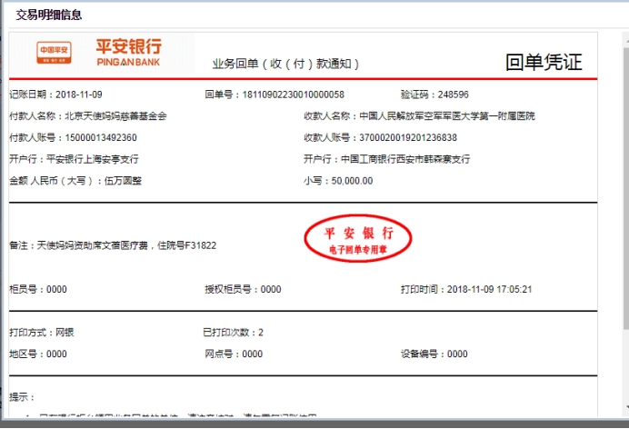Select the 柜员号 value 0000
The image size is (629, 429).
click(56, 289)
